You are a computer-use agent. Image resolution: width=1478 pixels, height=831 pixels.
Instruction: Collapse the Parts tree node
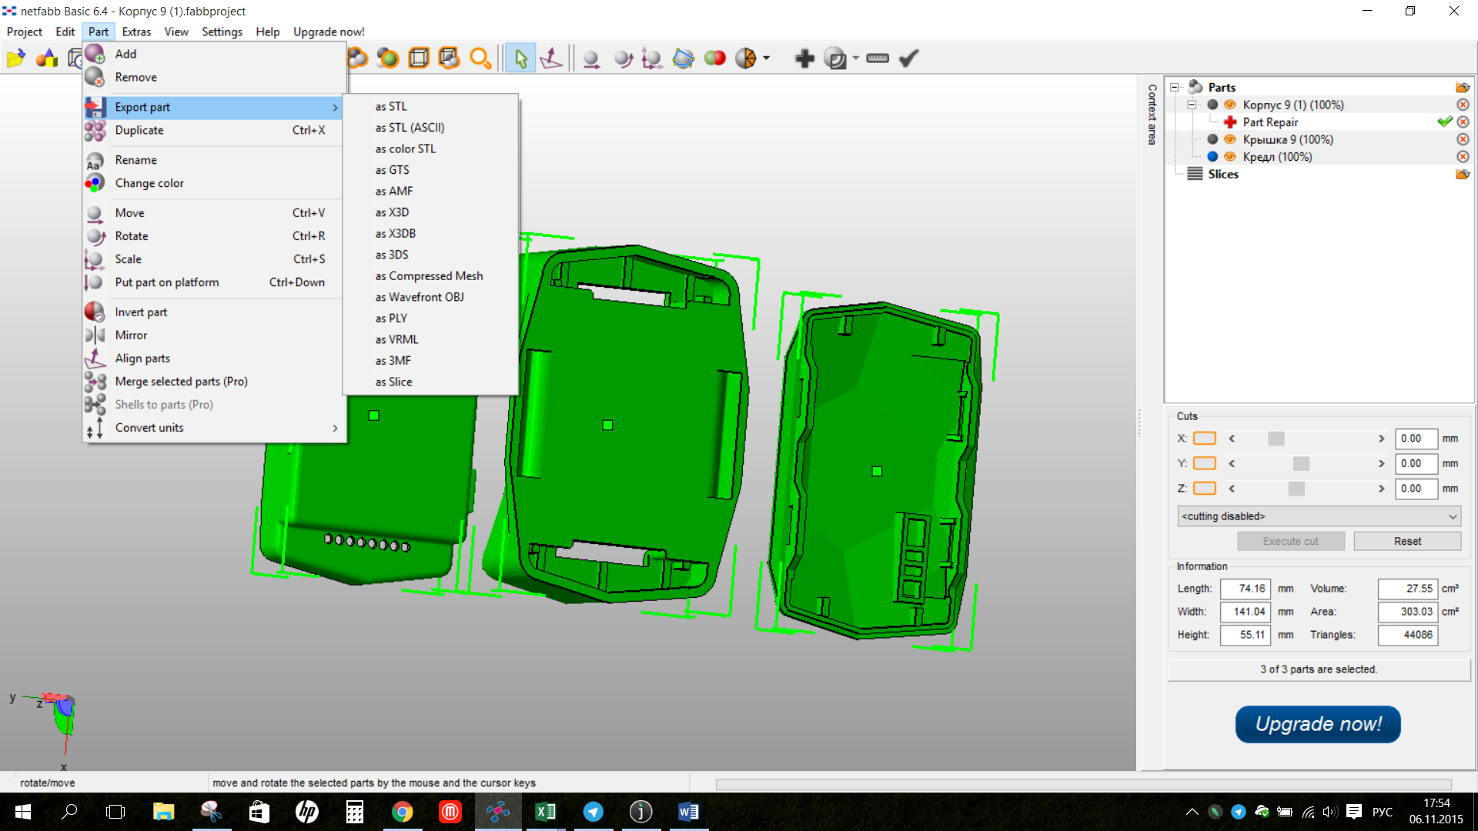(1175, 87)
